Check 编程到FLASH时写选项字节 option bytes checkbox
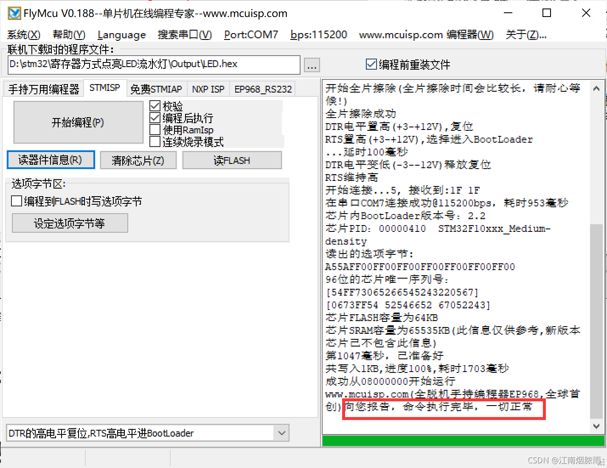The image size is (607, 468). point(16,200)
